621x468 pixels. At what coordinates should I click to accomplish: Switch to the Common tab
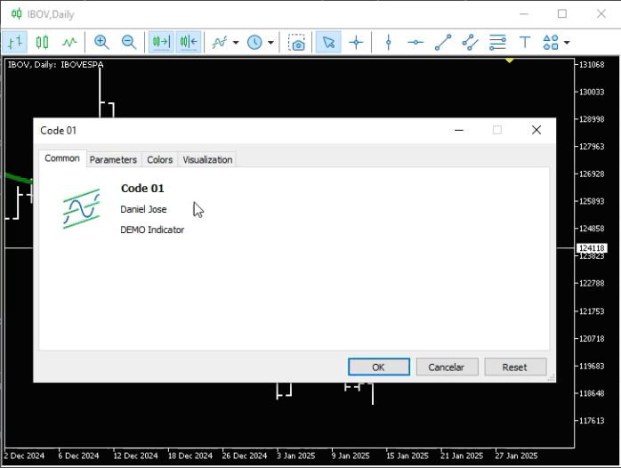62,158
